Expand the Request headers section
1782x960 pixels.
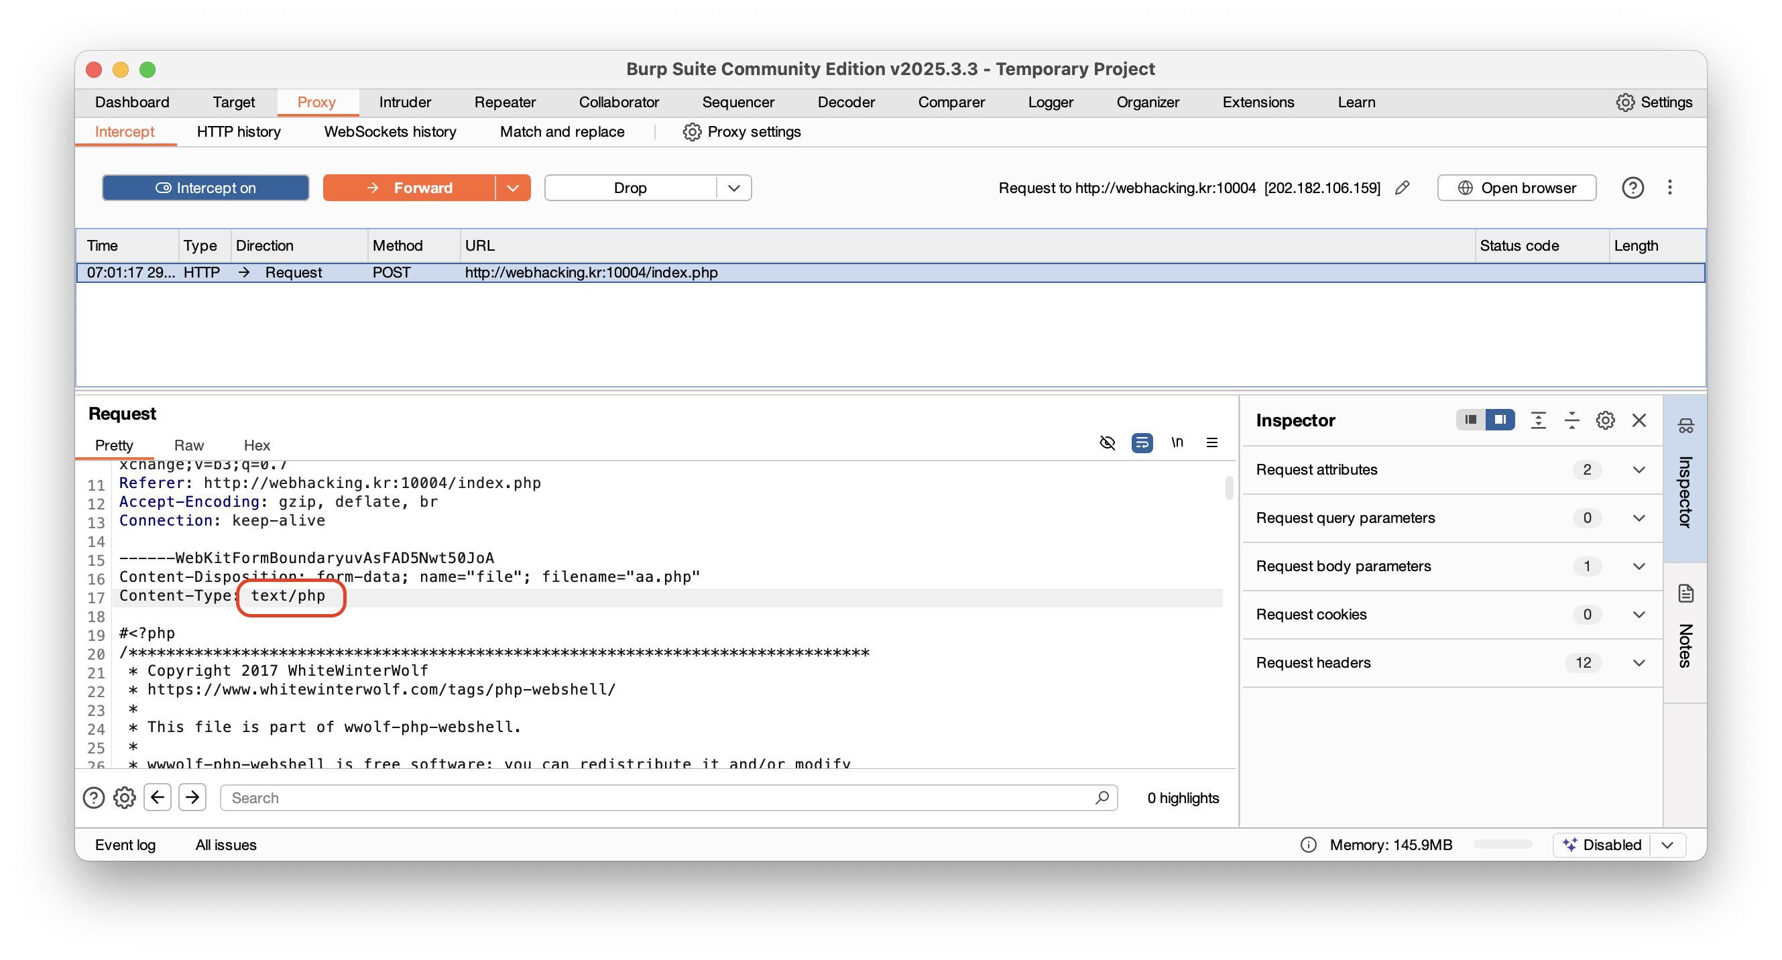(x=1639, y=662)
